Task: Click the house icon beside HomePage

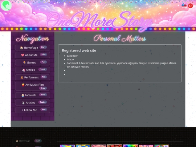Action: [x=21, y=48]
